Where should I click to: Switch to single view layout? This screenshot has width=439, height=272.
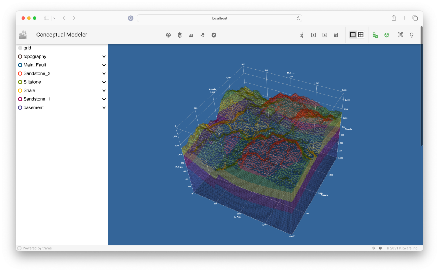[353, 35]
